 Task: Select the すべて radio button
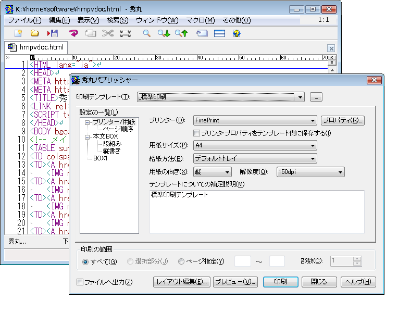85,262
